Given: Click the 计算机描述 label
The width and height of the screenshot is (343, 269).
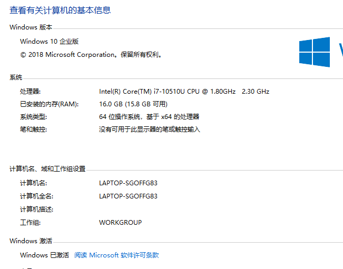Looking at the screenshot, I should (36, 210).
